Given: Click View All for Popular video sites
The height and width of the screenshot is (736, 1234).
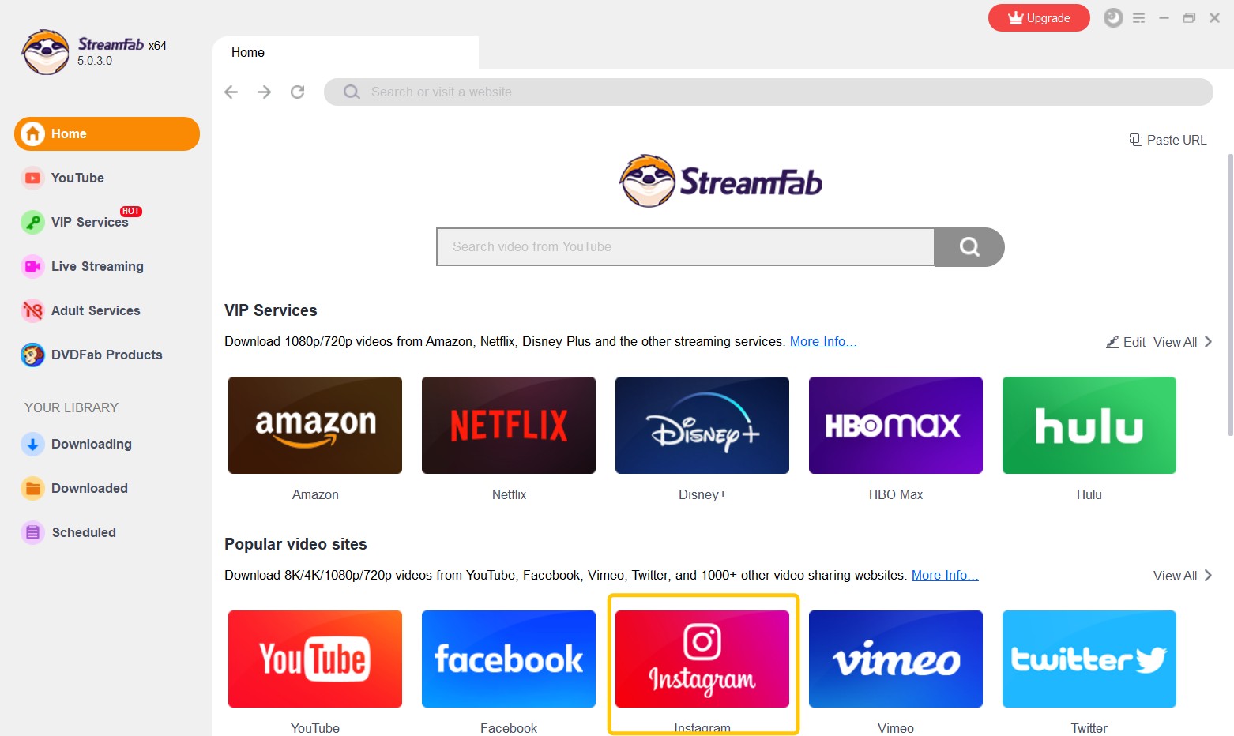Looking at the screenshot, I should click(1183, 576).
